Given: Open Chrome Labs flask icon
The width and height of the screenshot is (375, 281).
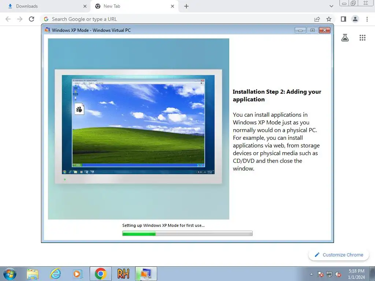Looking at the screenshot, I should (345, 38).
